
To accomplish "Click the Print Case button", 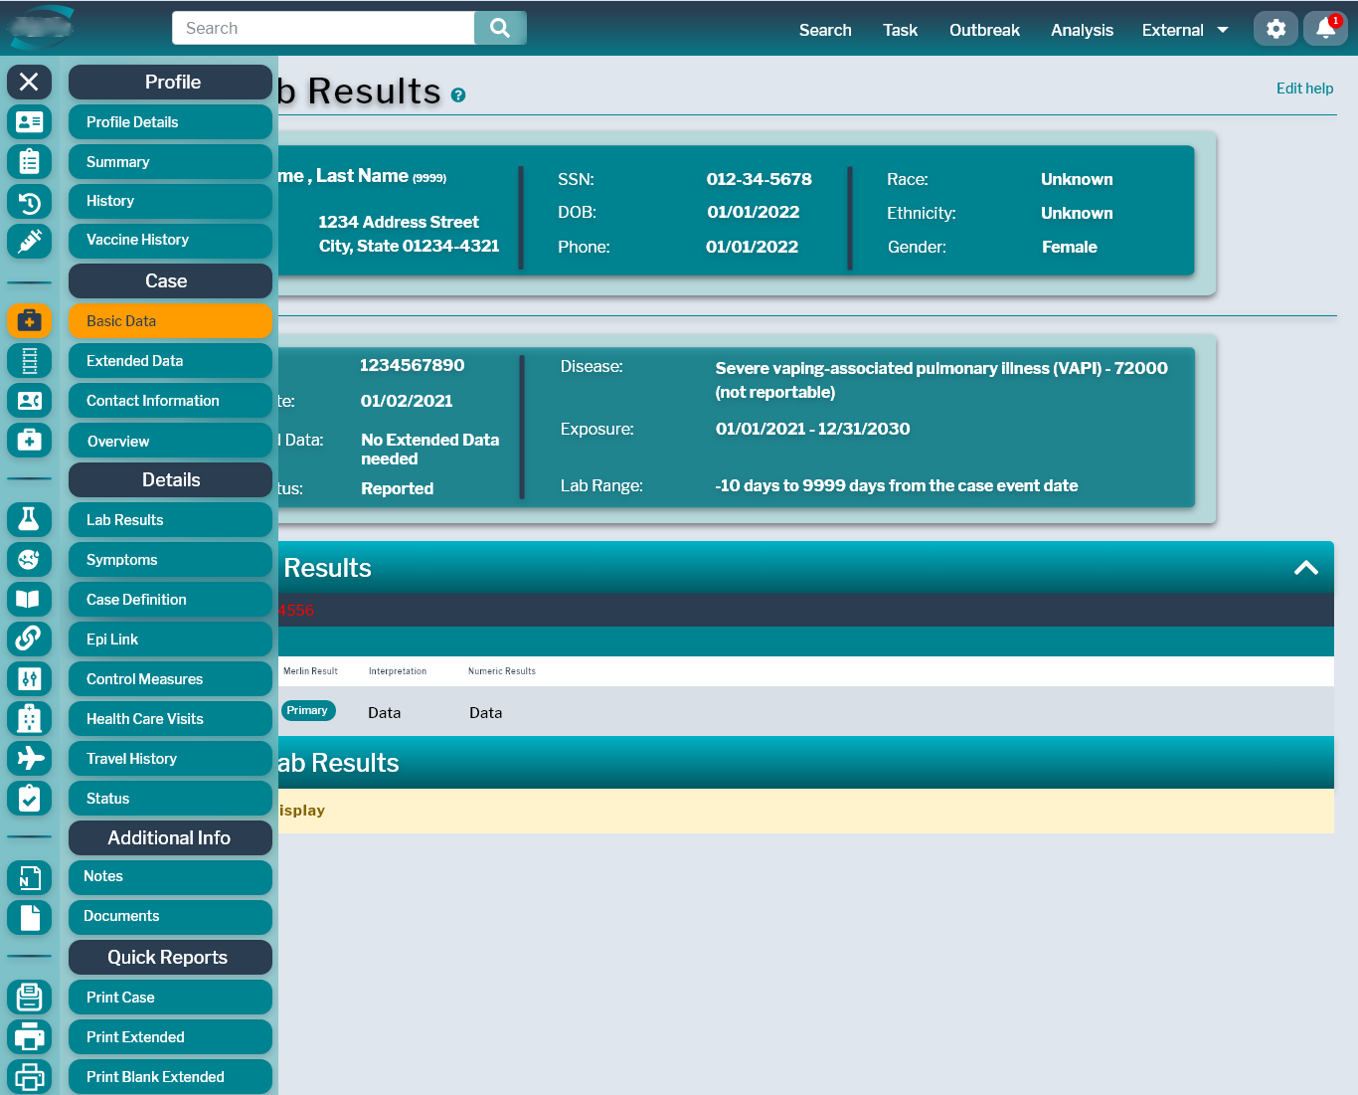I will 170,997.
